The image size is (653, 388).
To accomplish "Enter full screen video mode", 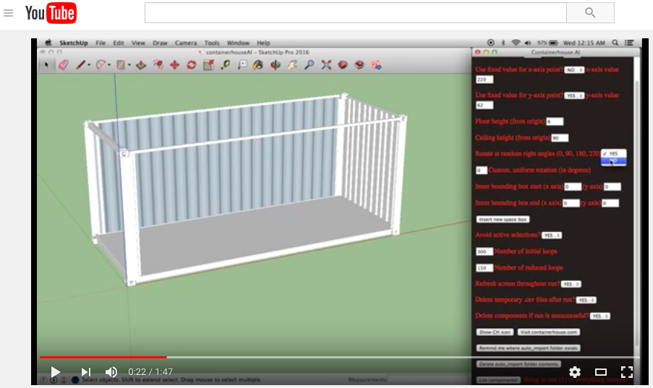I will click(x=627, y=372).
